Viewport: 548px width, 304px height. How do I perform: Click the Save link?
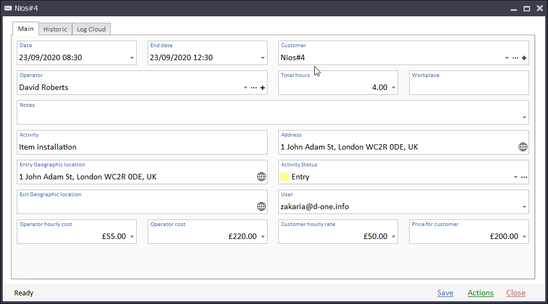[445, 293]
